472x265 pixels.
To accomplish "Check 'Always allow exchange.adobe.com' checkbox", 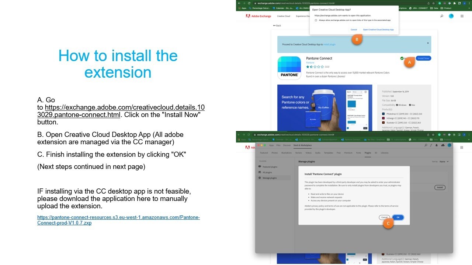I will [x=316, y=20].
